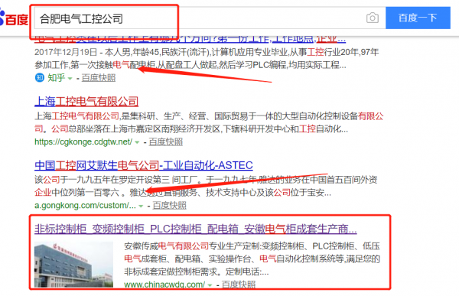The image size is (459, 296).
Task: Expand the arrow beside a.gongkong.com URL
Action: pos(141,206)
